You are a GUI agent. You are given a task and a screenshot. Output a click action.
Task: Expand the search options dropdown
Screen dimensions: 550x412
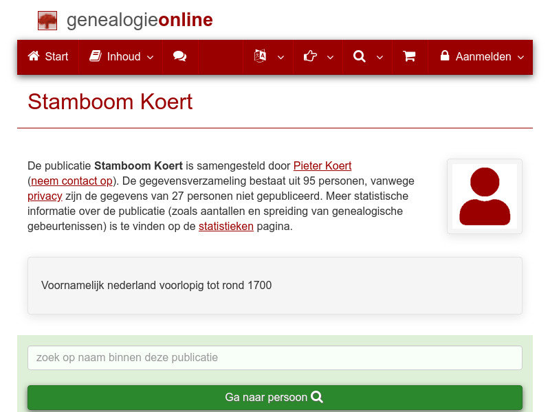[x=379, y=58]
